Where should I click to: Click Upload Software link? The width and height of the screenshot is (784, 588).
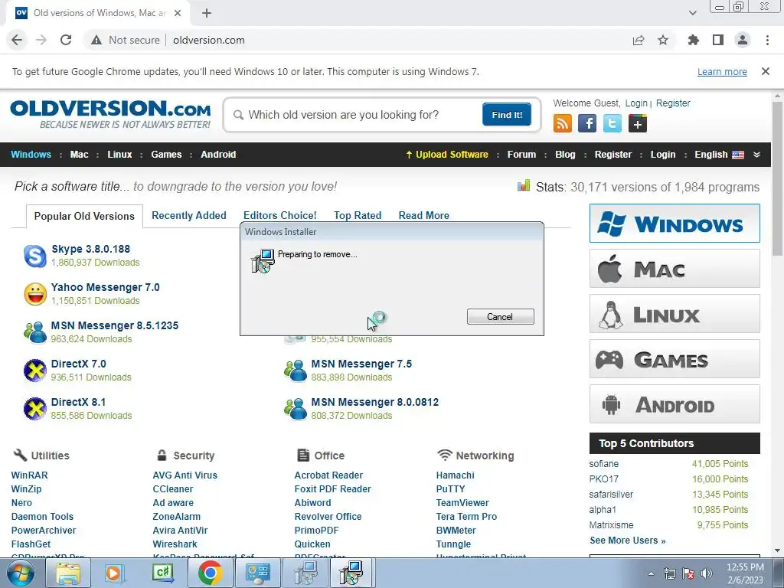(447, 155)
